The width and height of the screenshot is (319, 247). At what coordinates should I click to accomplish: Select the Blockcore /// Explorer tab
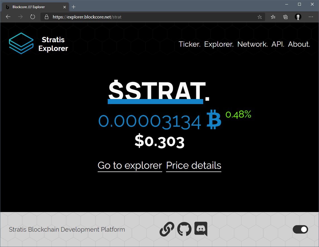36,7
